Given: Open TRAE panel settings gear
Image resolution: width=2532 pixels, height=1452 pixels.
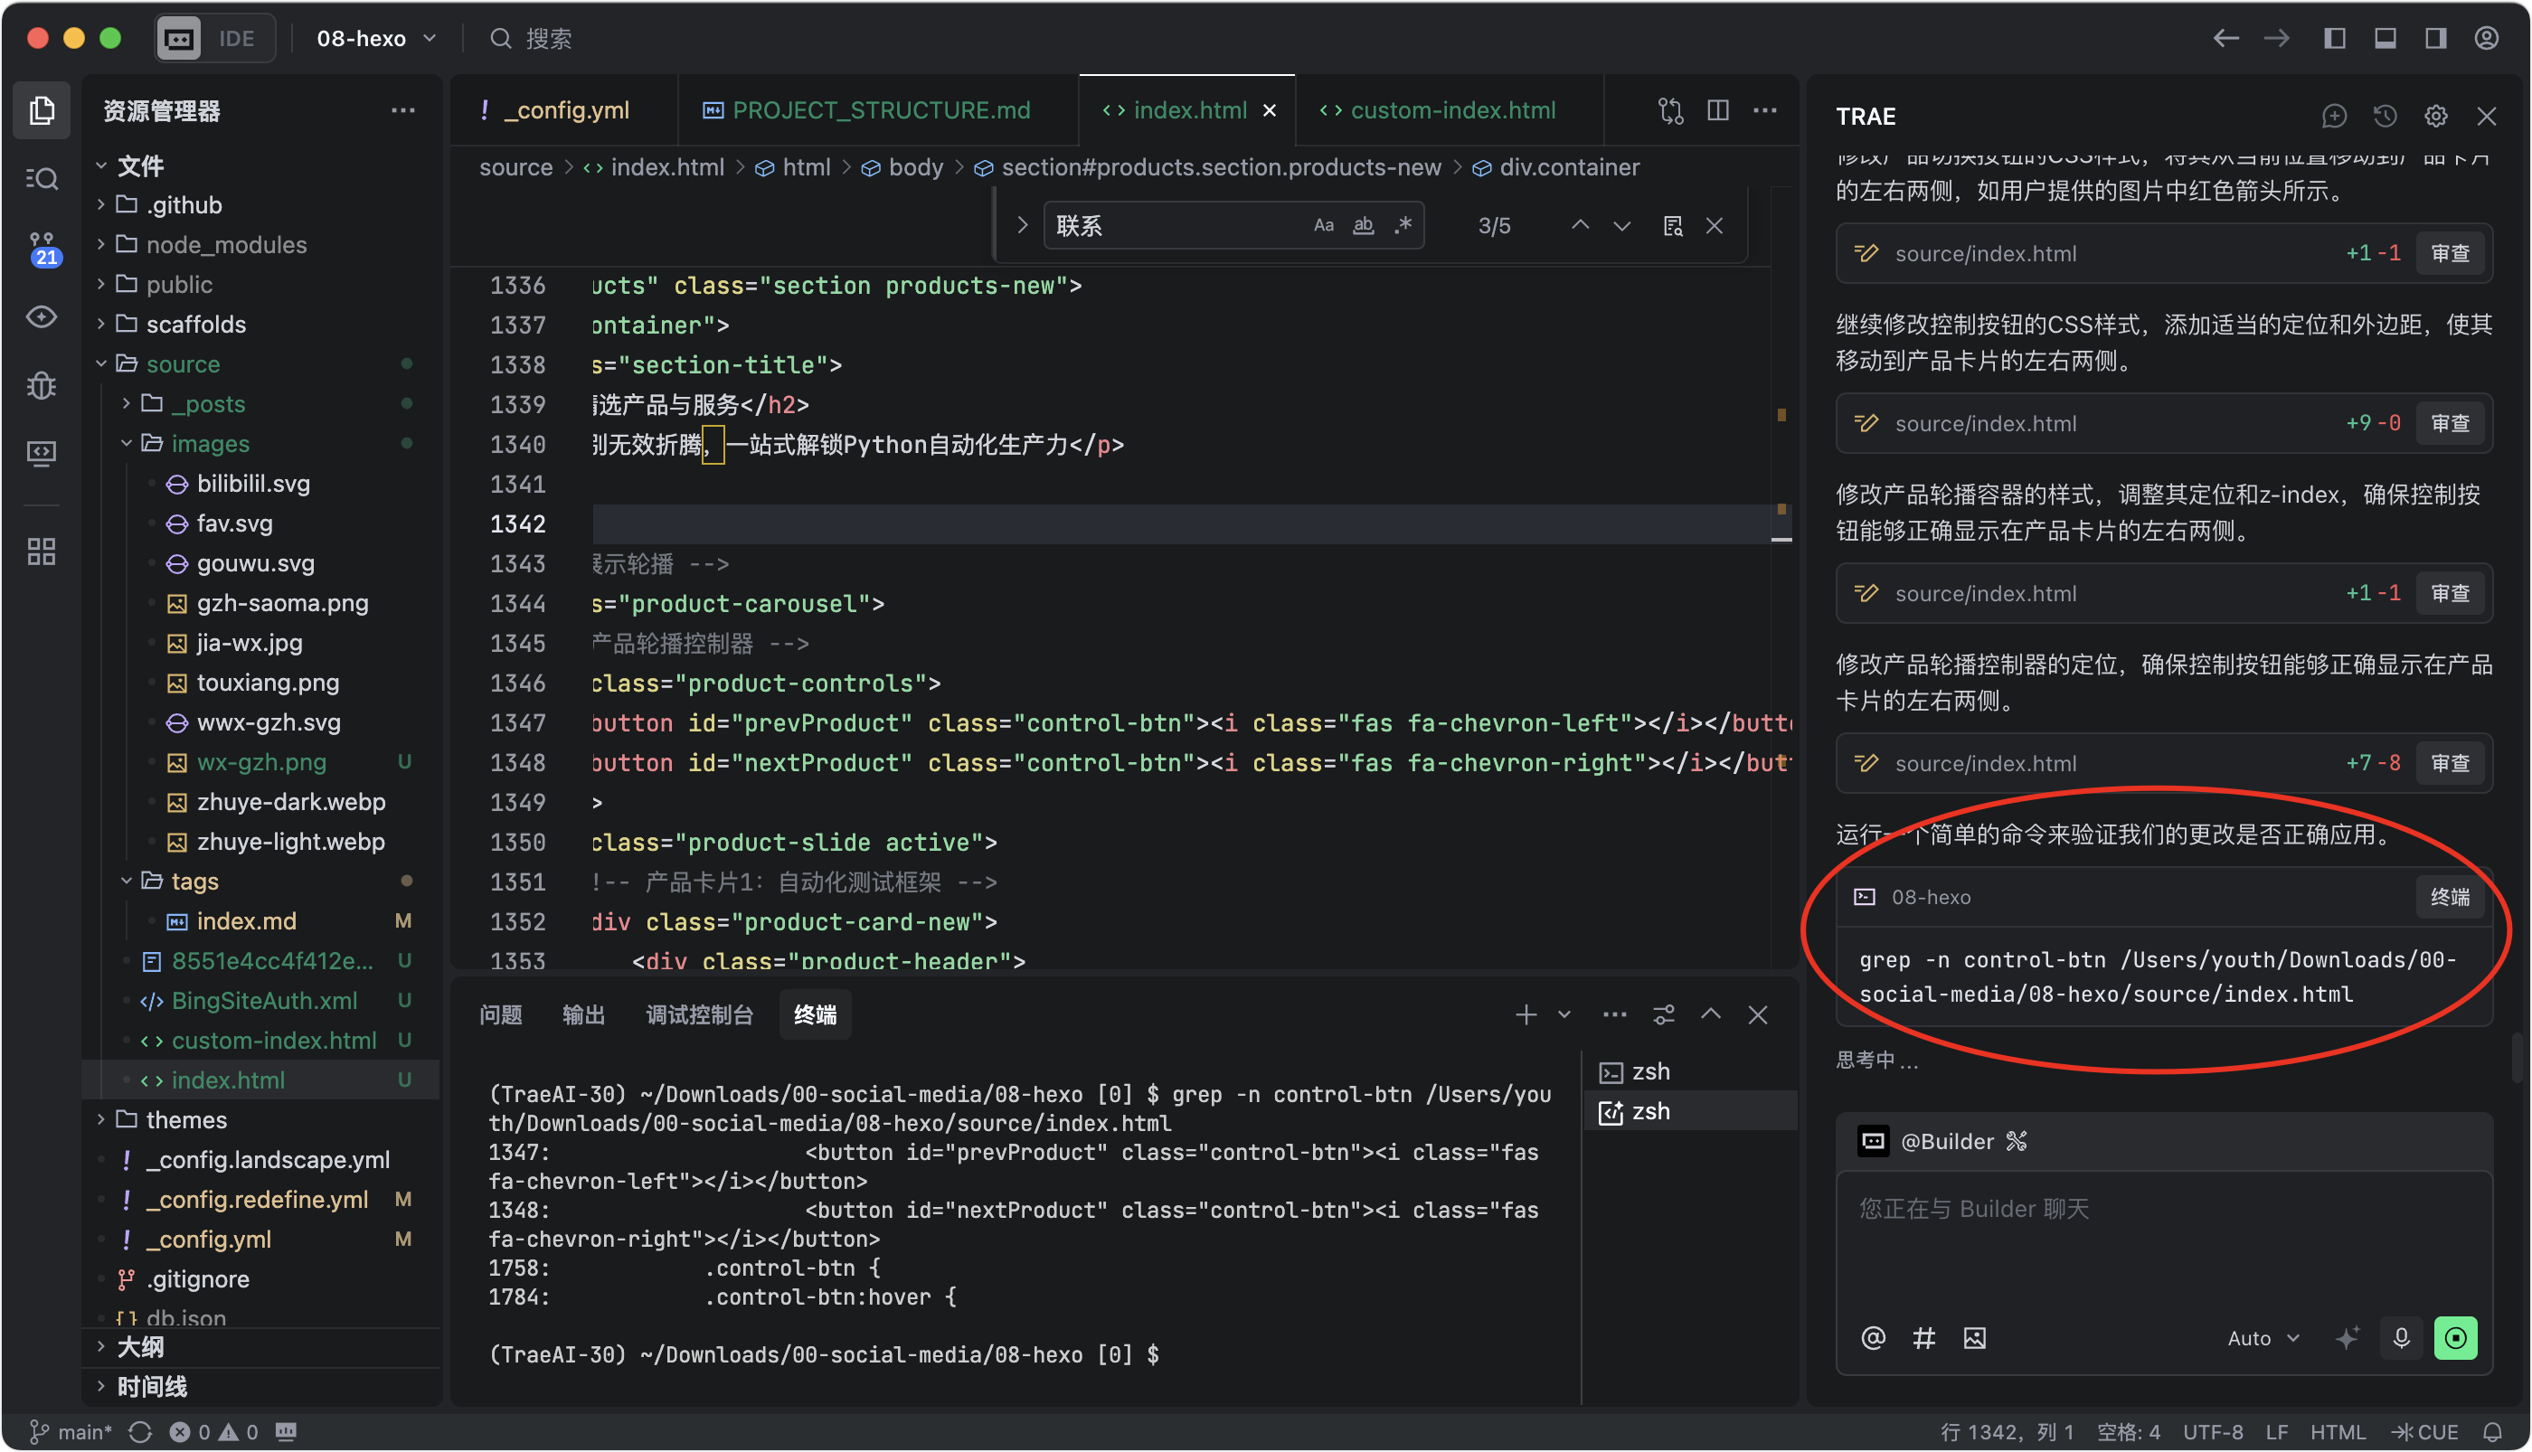Looking at the screenshot, I should pos(2435,117).
